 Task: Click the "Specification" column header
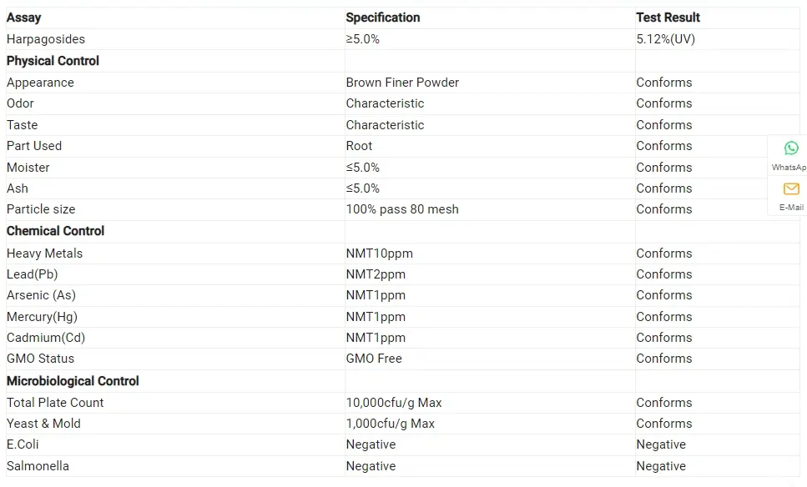[383, 18]
